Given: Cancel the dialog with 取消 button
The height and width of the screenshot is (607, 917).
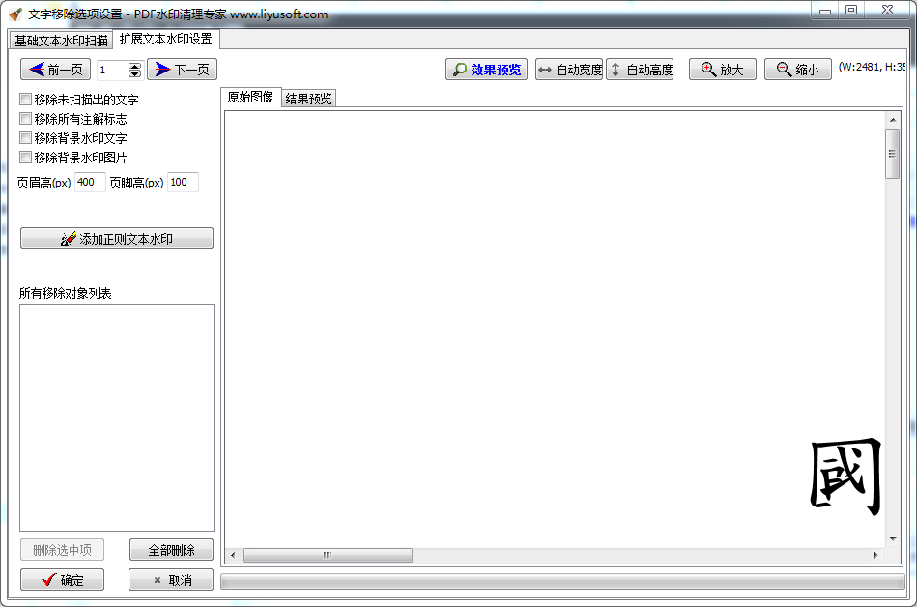Looking at the screenshot, I should pyautogui.click(x=171, y=579).
